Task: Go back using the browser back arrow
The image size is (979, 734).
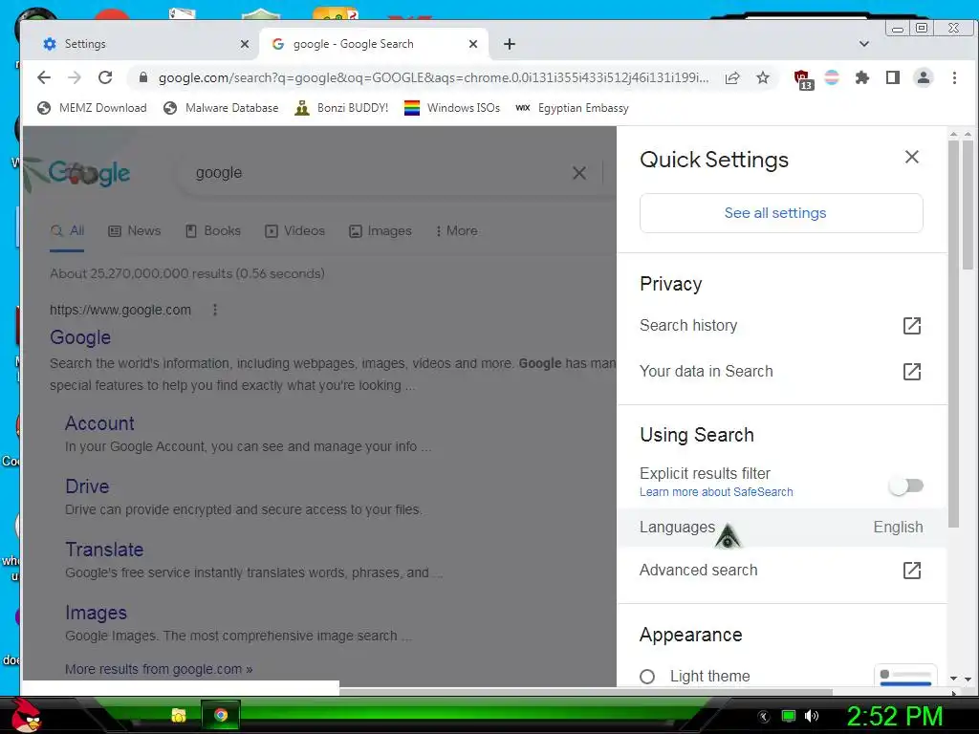Action: [44, 77]
